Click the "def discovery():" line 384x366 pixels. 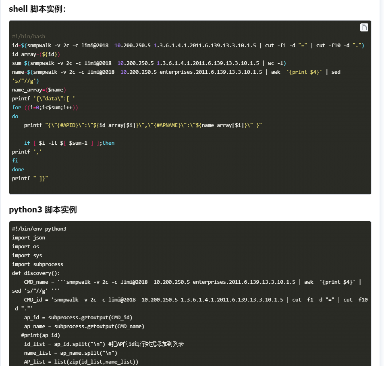(x=36, y=273)
